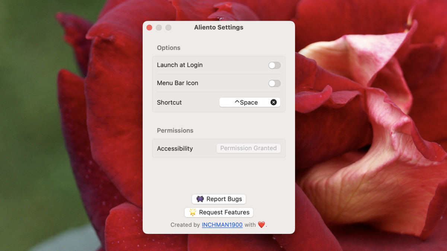Click the Permission Granted button
This screenshot has height=251, width=447.
click(x=248, y=148)
